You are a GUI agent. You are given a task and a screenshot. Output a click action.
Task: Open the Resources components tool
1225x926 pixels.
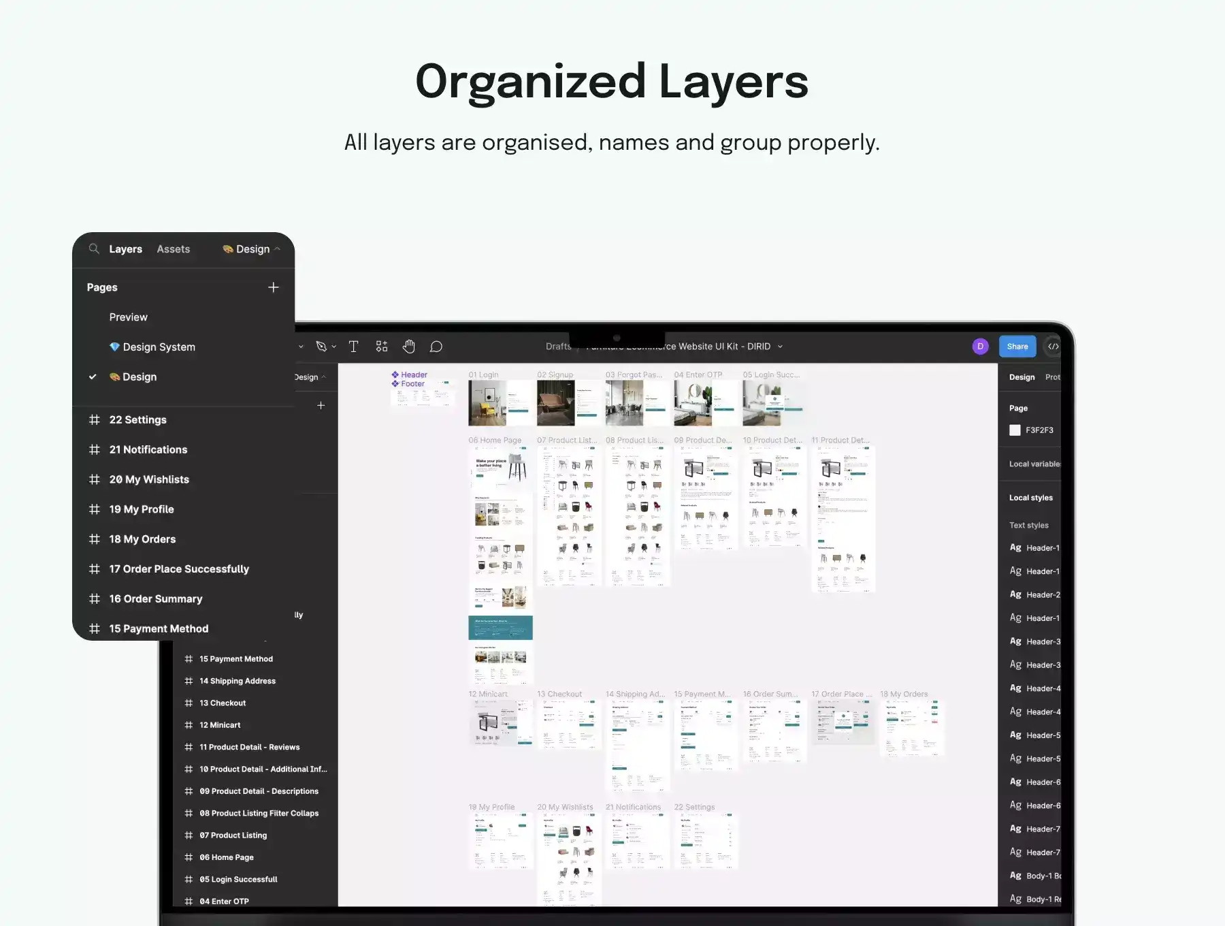point(382,347)
